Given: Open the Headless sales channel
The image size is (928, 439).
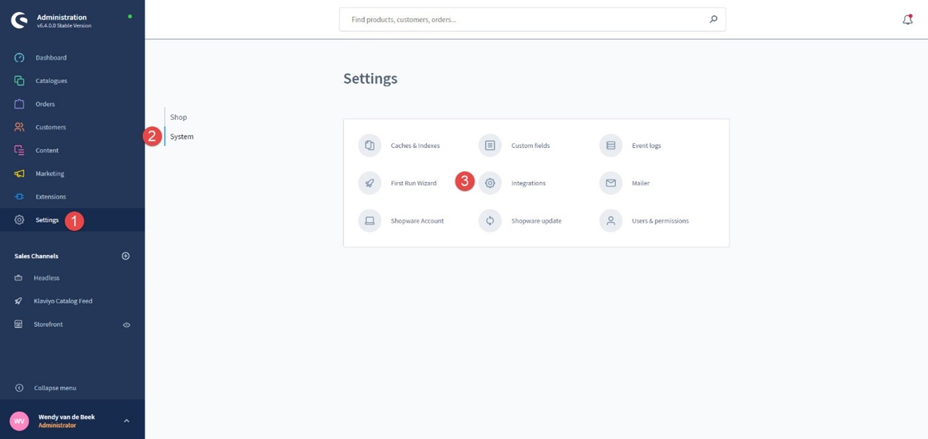Looking at the screenshot, I should tap(46, 278).
